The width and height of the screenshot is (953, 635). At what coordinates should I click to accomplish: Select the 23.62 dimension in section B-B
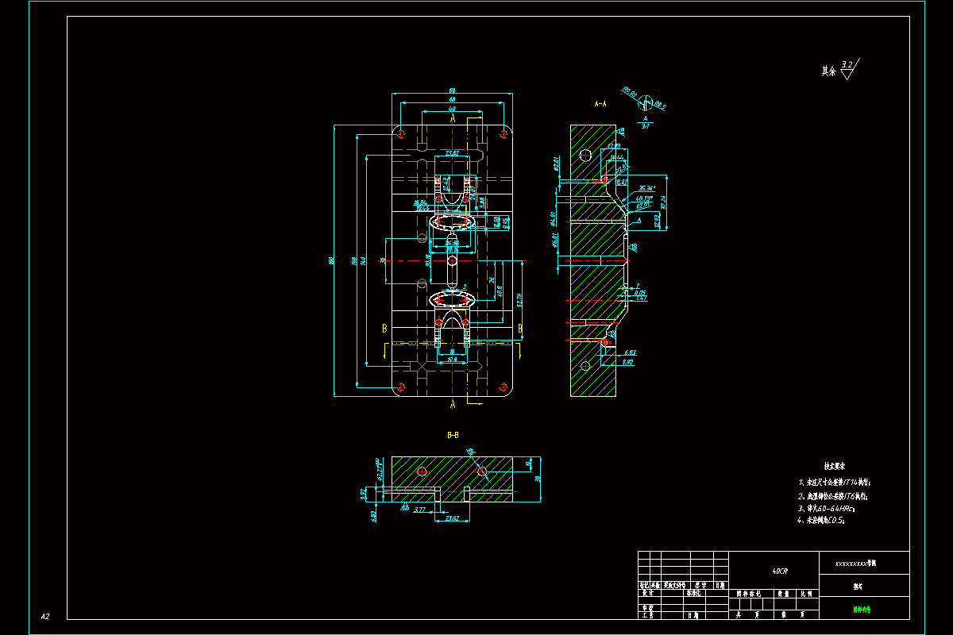pyautogui.click(x=453, y=518)
